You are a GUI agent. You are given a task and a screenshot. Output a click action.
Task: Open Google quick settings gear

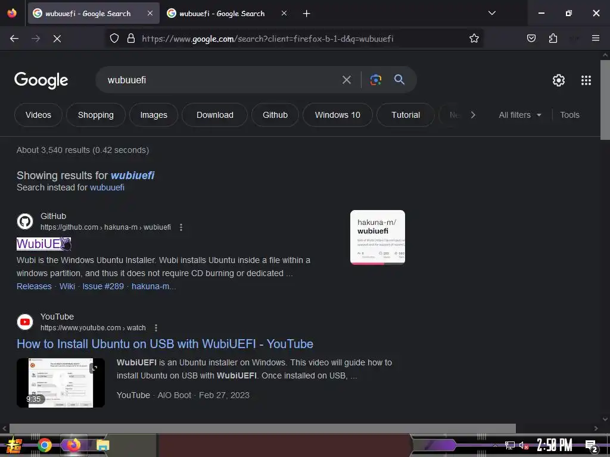pyautogui.click(x=559, y=80)
